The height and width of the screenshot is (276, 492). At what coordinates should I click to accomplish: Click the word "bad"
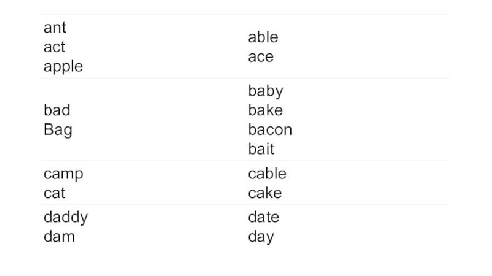(57, 110)
